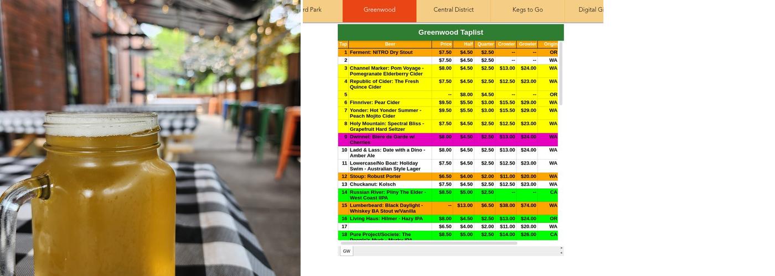Viewport: 775px width, 276px height.
Task: Select the GW sheet tab
Action: (347, 251)
